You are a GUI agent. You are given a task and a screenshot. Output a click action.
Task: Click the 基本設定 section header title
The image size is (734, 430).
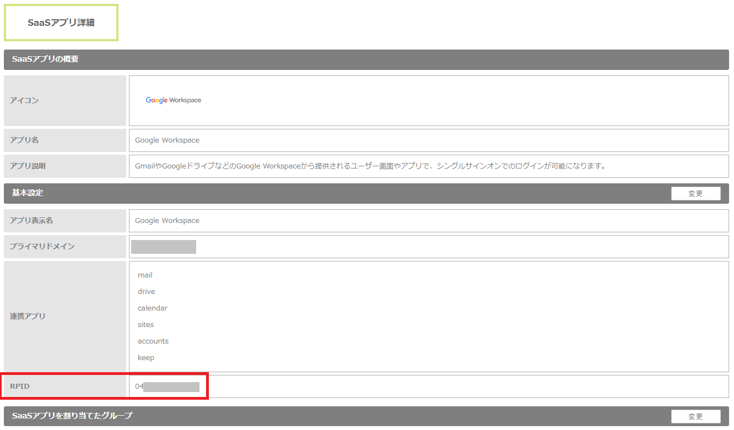[x=28, y=193]
